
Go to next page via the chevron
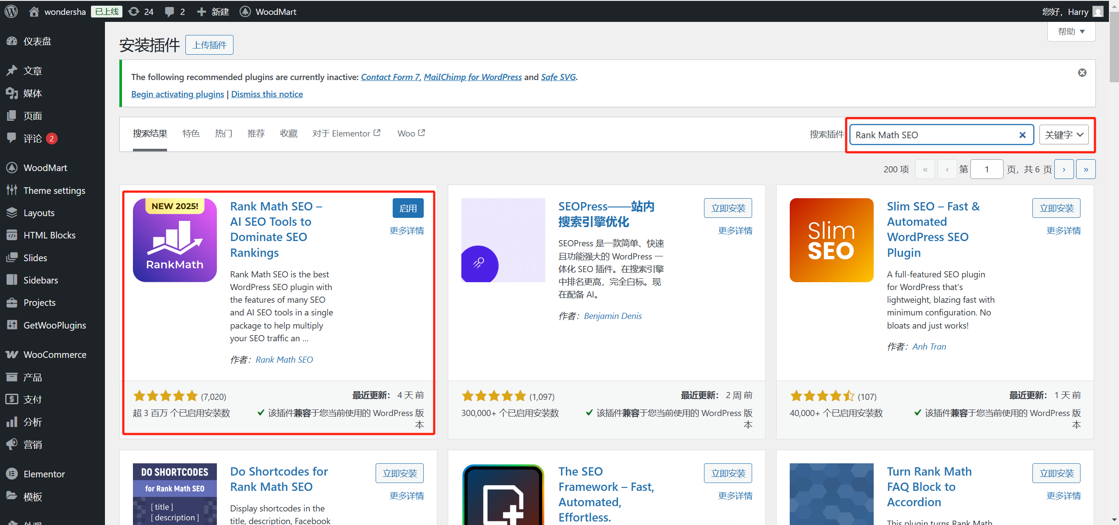(1064, 169)
